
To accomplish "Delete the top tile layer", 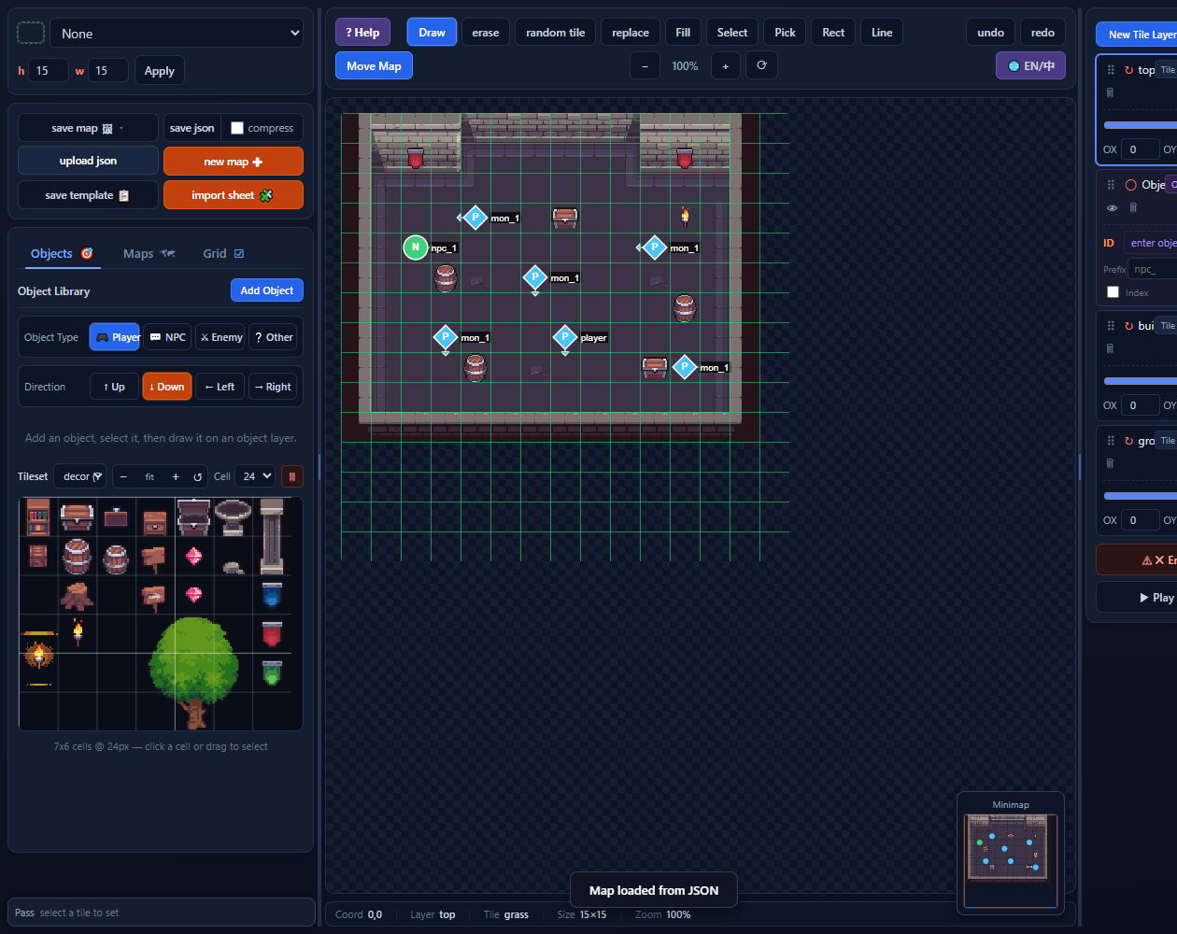I will coord(1110,92).
